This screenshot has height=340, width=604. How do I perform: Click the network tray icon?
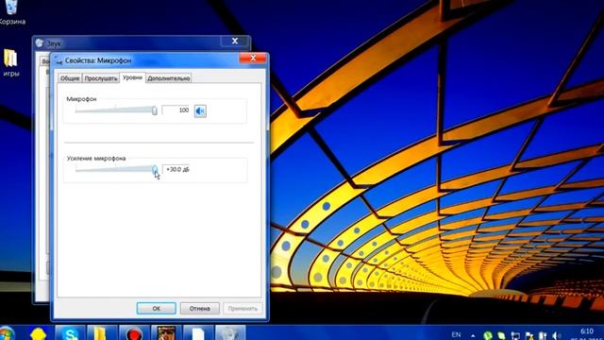[x=515, y=336]
